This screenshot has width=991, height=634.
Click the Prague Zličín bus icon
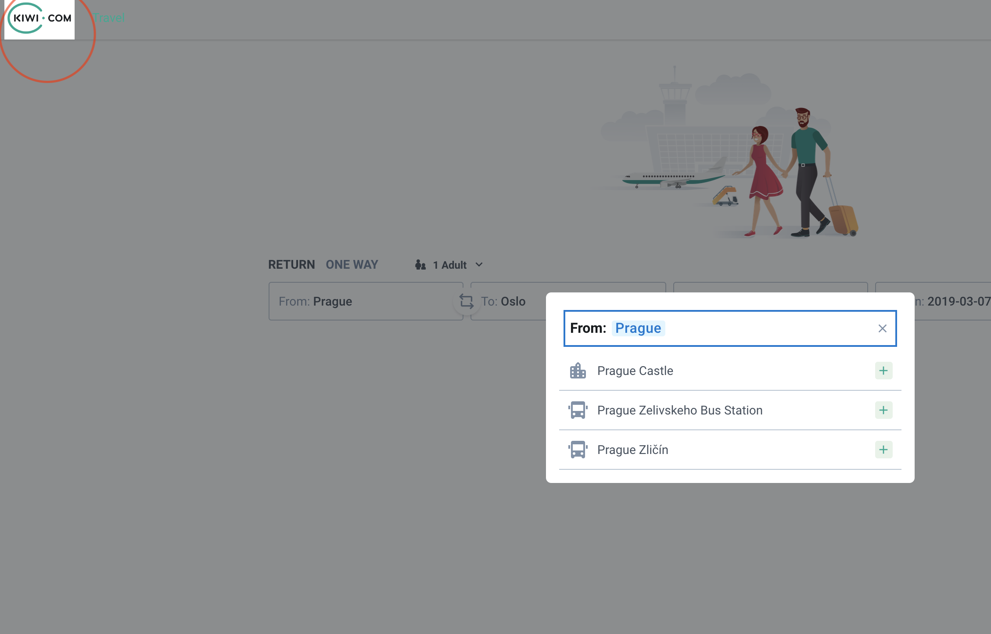point(578,450)
